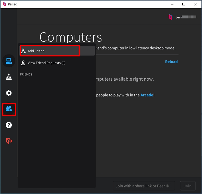Image resolution: width=202 pixels, height=194 pixels.
Task: Click the FRIENDS section label
Action: 26,74
